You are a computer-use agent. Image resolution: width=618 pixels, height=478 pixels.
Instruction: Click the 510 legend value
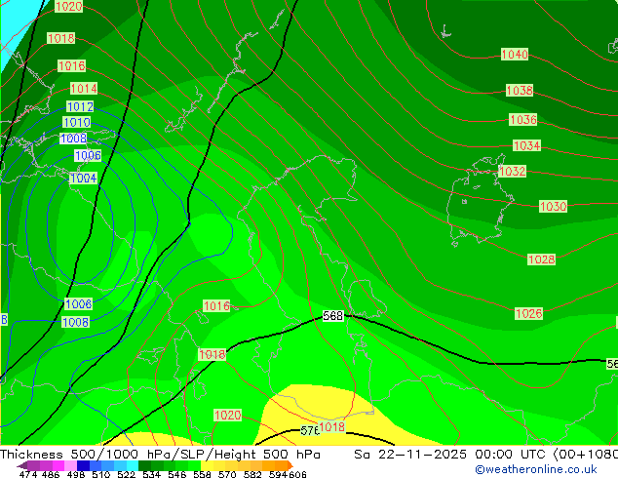coord(101,474)
